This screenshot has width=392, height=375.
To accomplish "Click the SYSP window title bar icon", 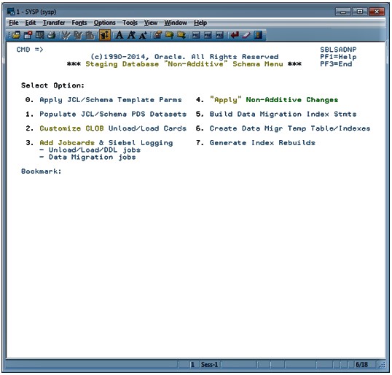I will [11, 12].
